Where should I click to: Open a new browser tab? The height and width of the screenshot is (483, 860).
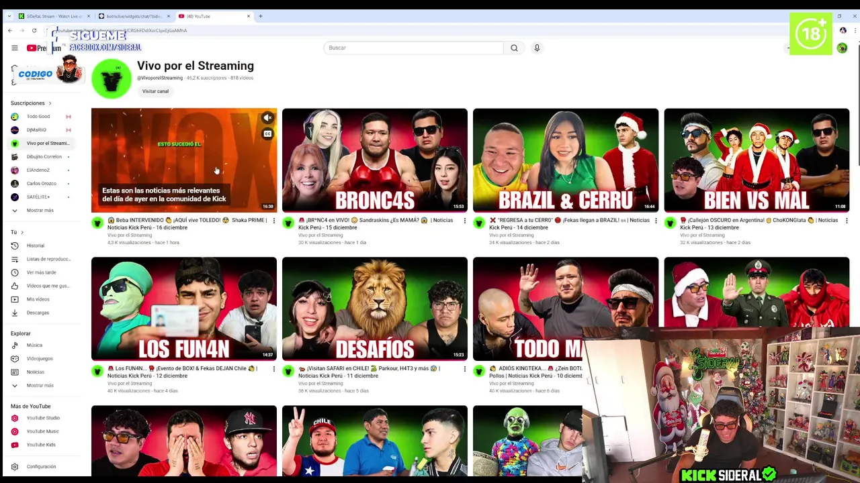coord(261,16)
